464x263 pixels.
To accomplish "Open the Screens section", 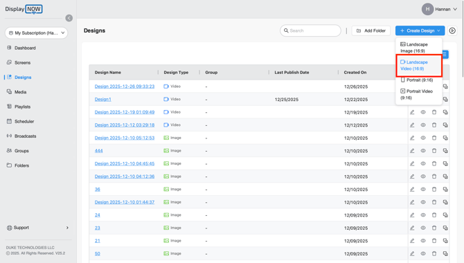I will point(22,62).
